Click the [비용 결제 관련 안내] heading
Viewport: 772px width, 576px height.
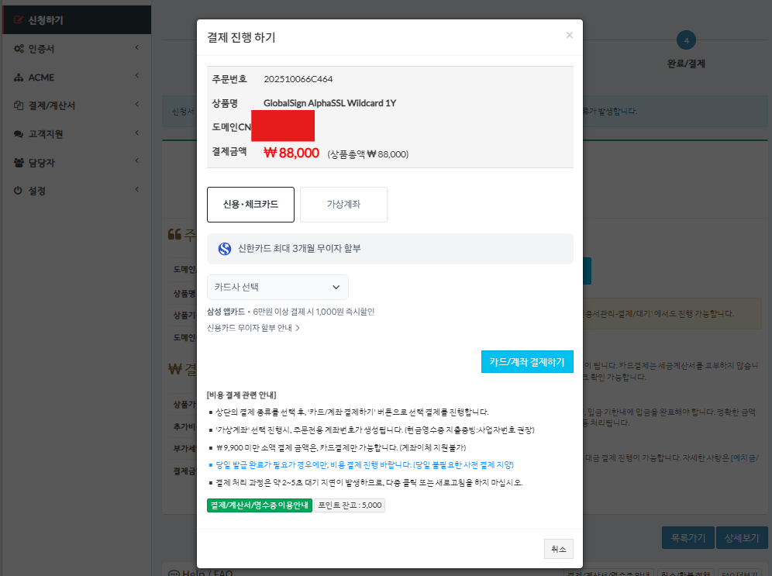tap(241, 395)
